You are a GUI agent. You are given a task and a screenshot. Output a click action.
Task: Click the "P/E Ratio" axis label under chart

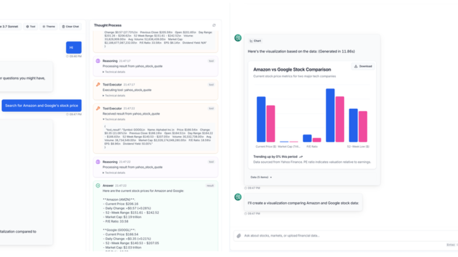click(x=312, y=146)
